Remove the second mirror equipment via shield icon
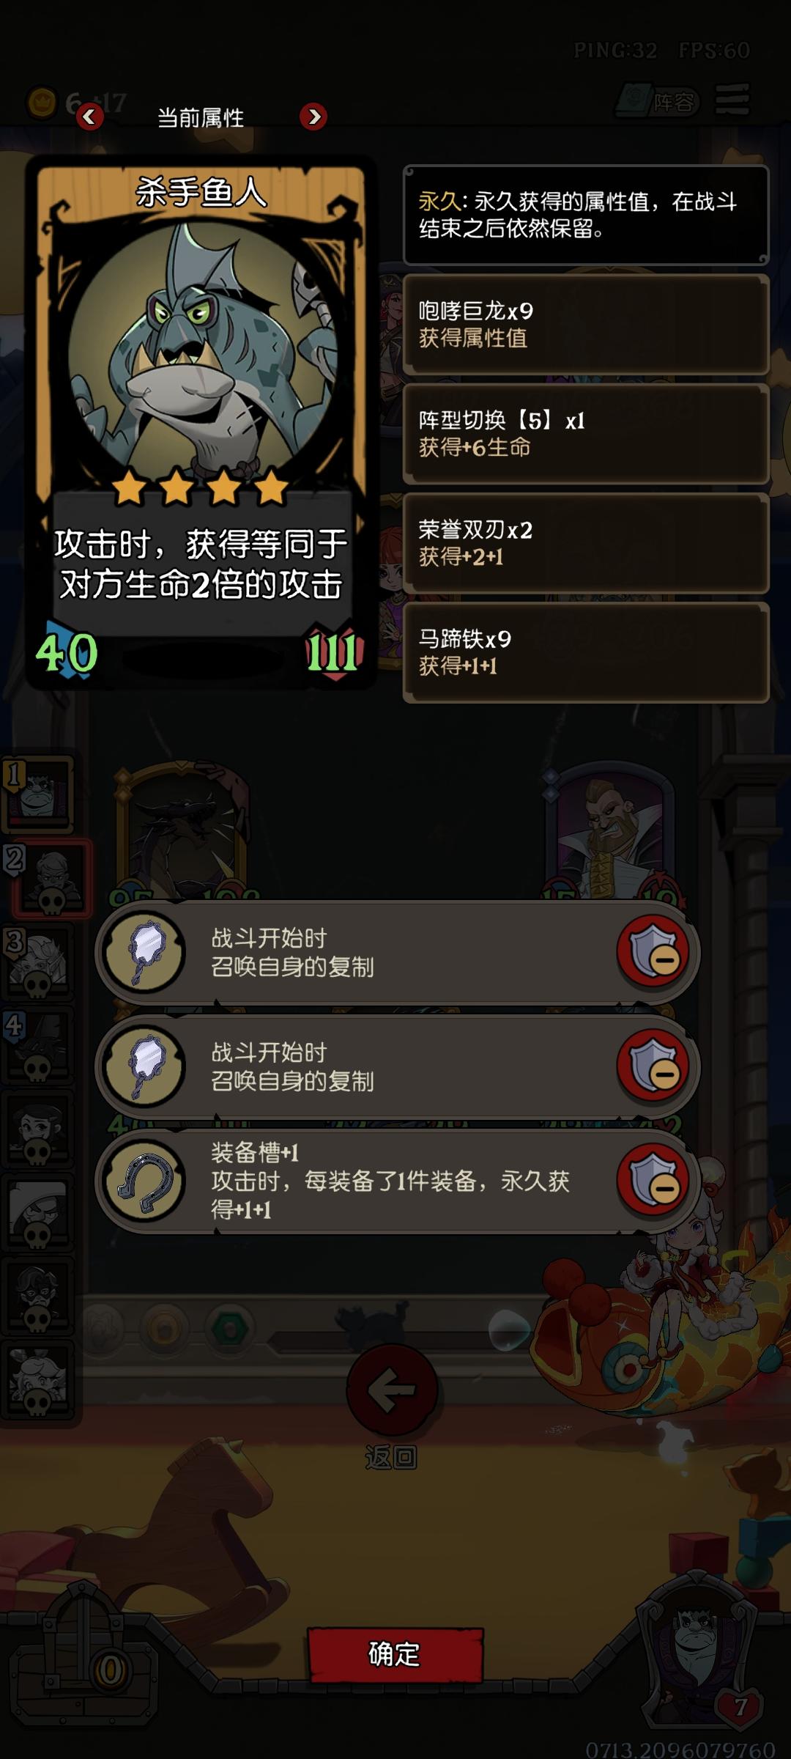This screenshot has height=1759, width=791. [x=653, y=1066]
